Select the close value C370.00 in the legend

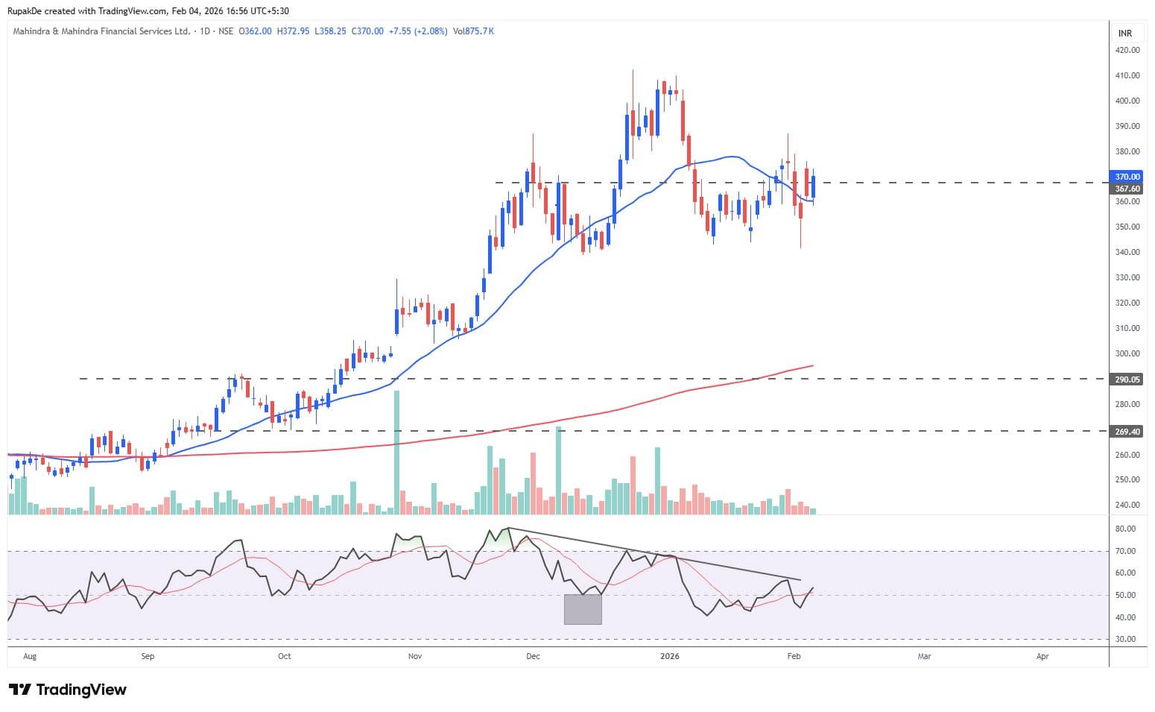click(x=367, y=31)
